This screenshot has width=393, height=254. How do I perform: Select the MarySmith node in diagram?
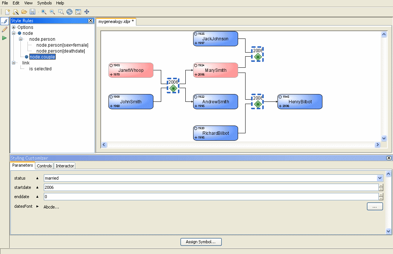215,70
